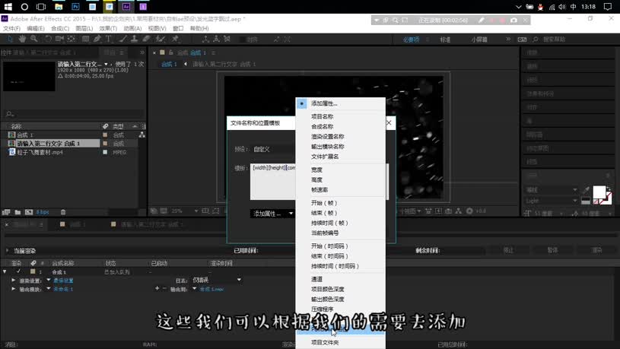This screenshot has width=620, height=349.
Task: Open Task View on taskbar
Action: tap(41, 7)
